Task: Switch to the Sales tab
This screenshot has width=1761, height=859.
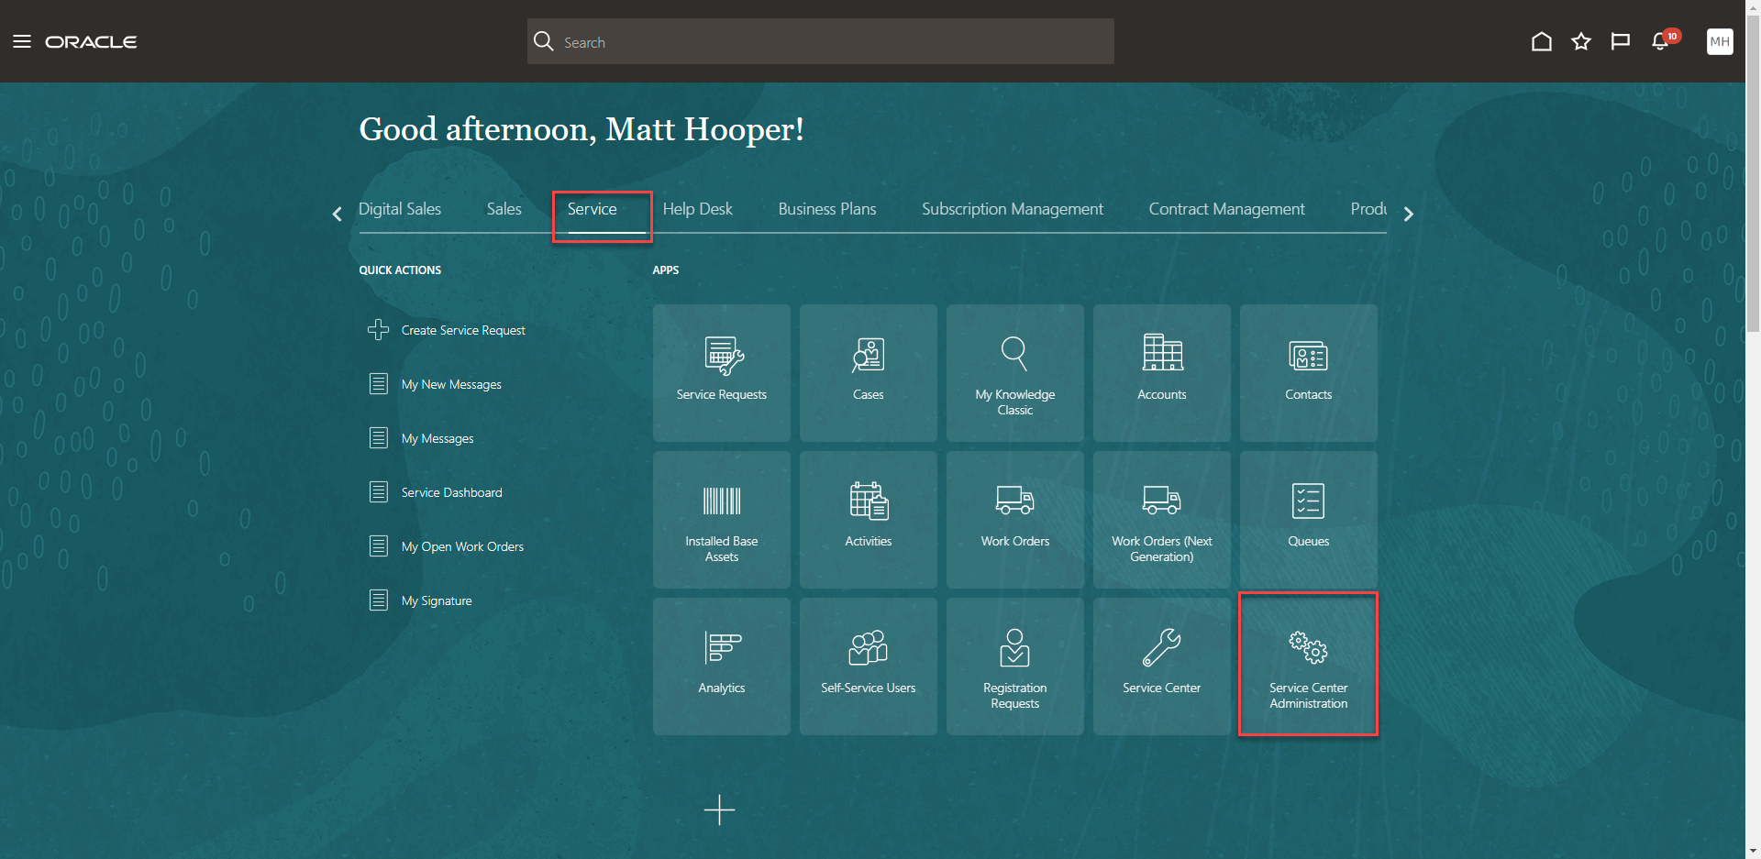Action: pyautogui.click(x=504, y=209)
